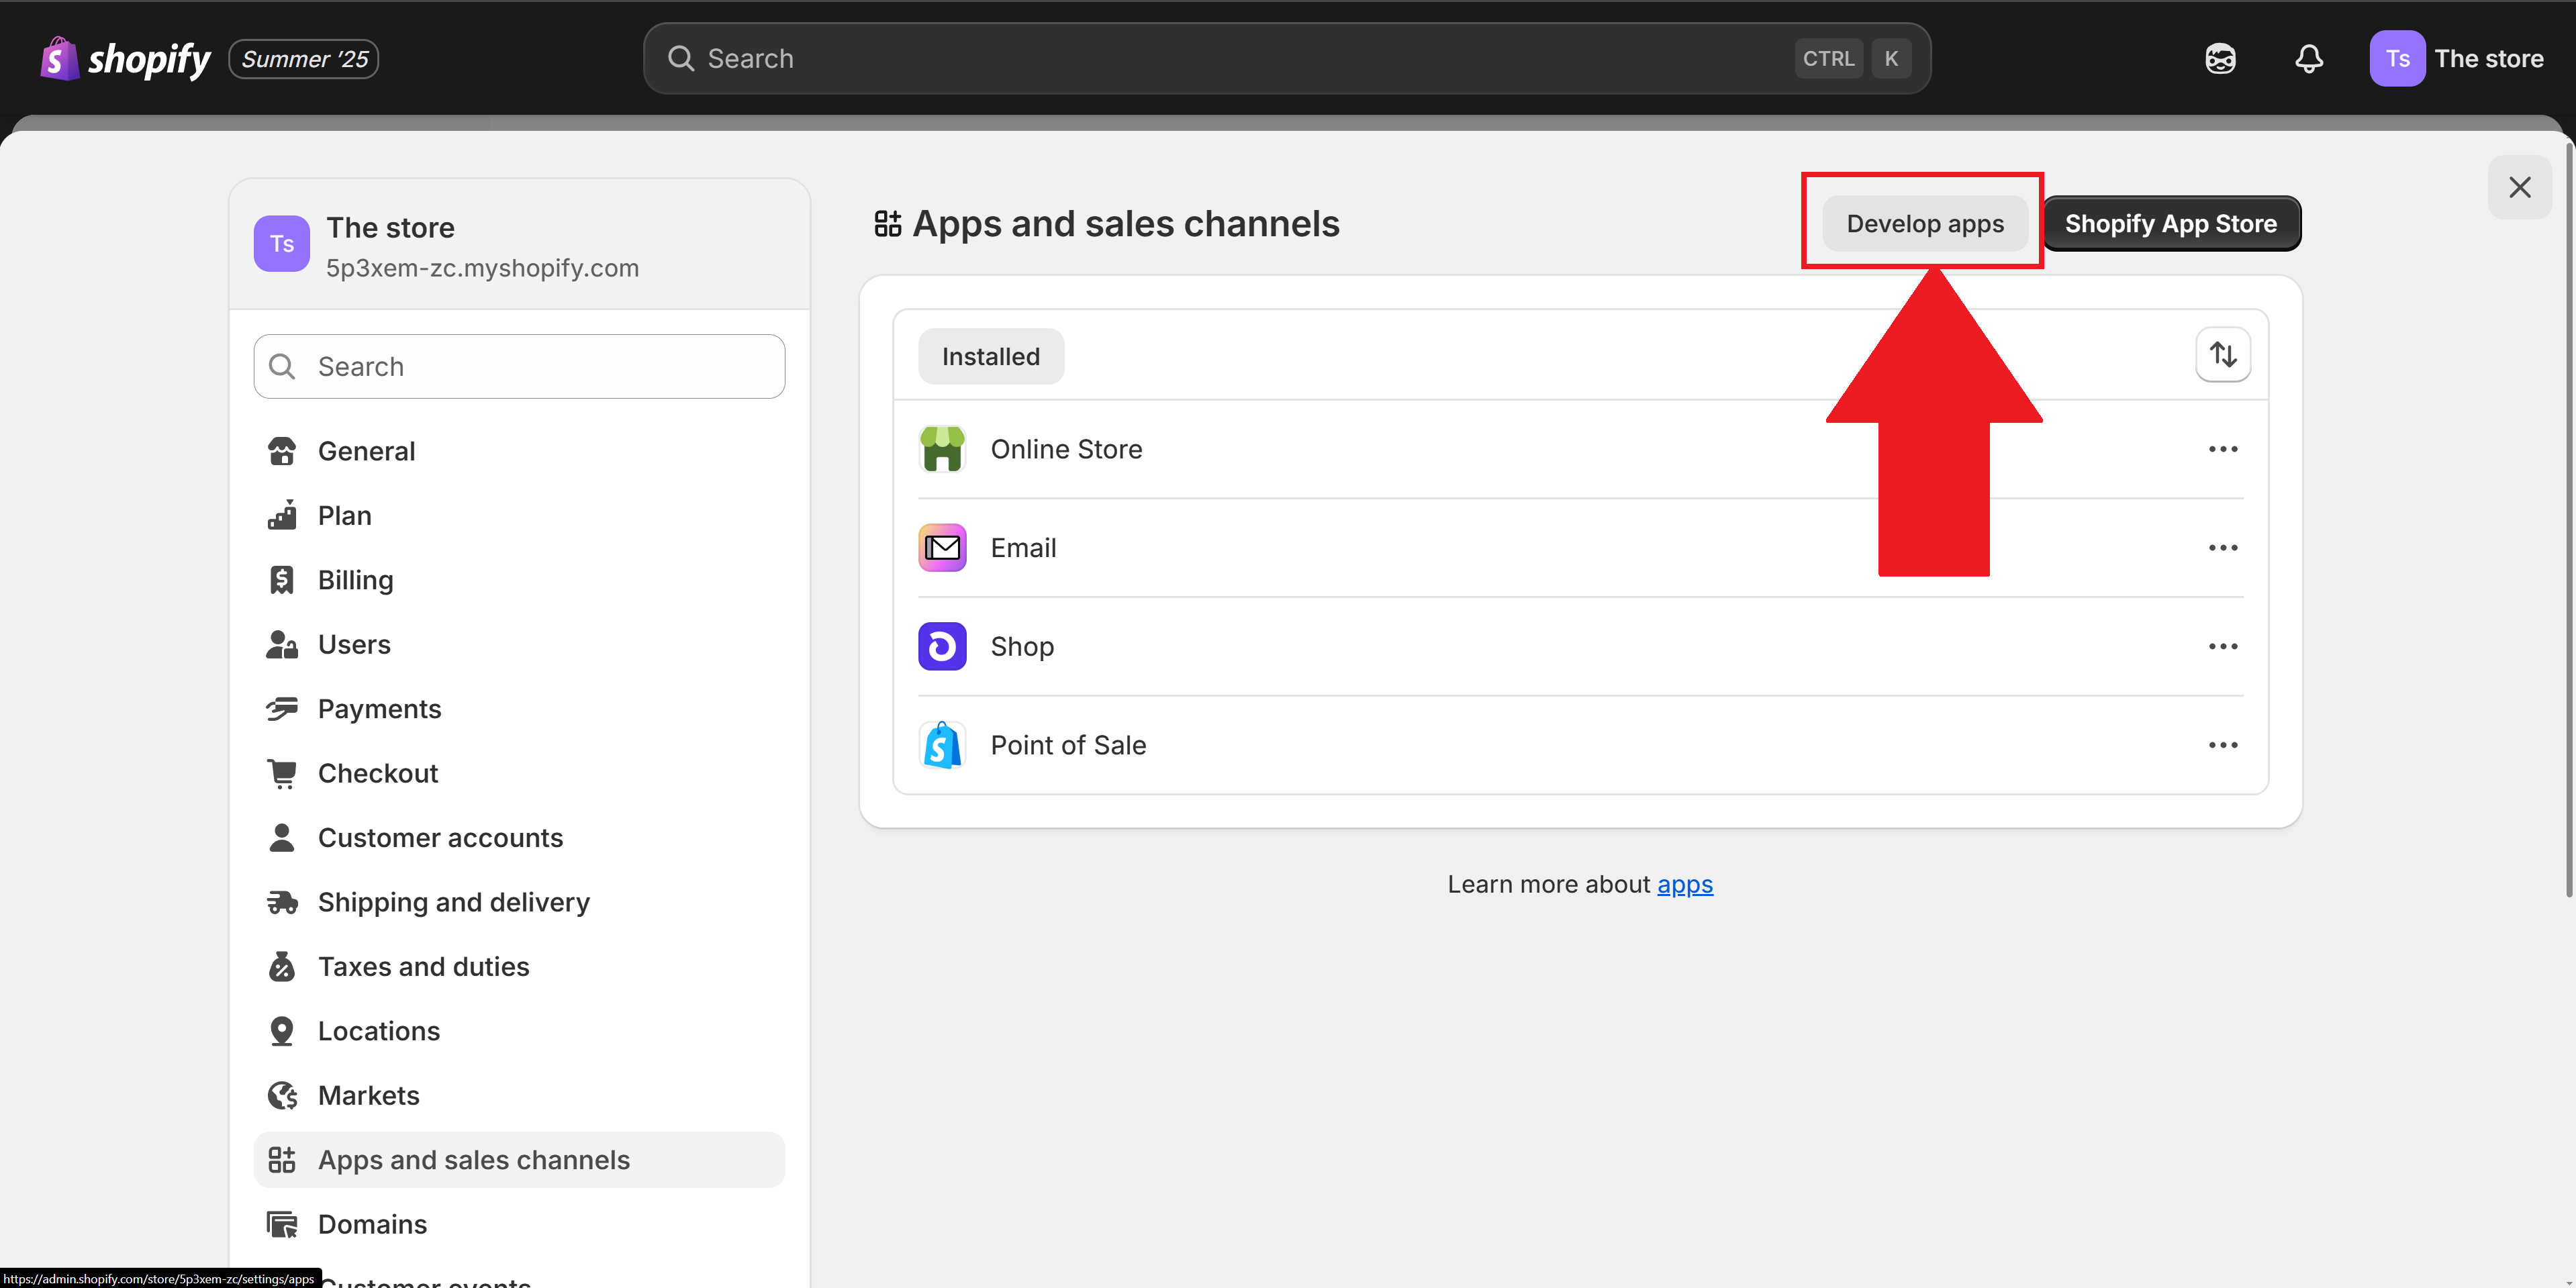This screenshot has height=1288, width=2576.
Task: Expand the options menu for Email
Action: pos(2223,547)
